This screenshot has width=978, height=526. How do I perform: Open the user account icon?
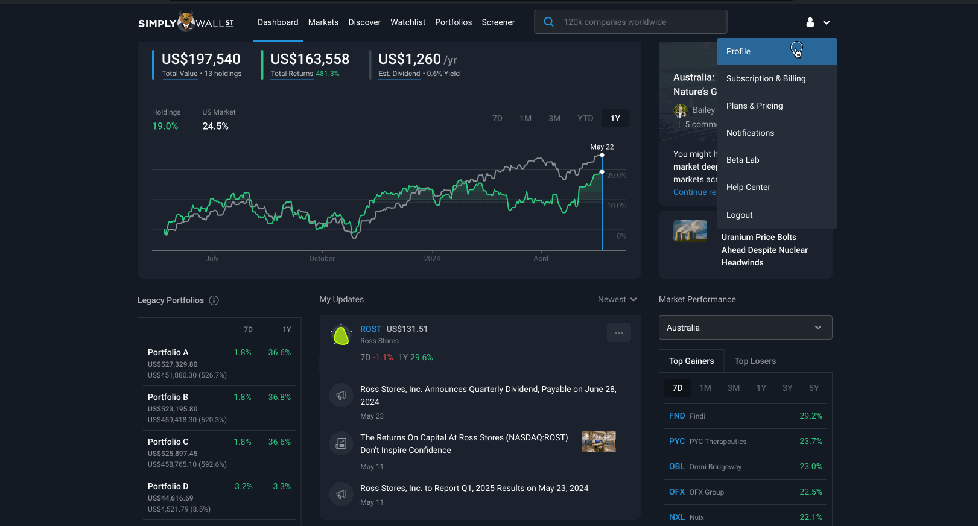(810, 22)
